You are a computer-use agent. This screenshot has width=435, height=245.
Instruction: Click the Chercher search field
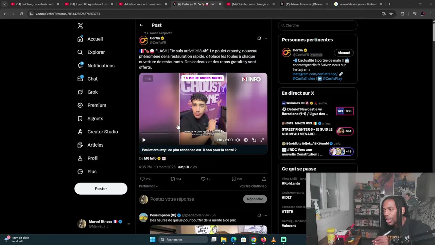pos(318,25)
